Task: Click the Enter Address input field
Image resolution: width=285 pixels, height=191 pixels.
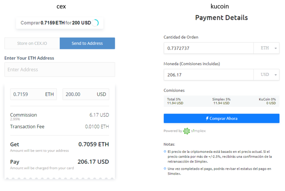Action: [x=60, y=69]
